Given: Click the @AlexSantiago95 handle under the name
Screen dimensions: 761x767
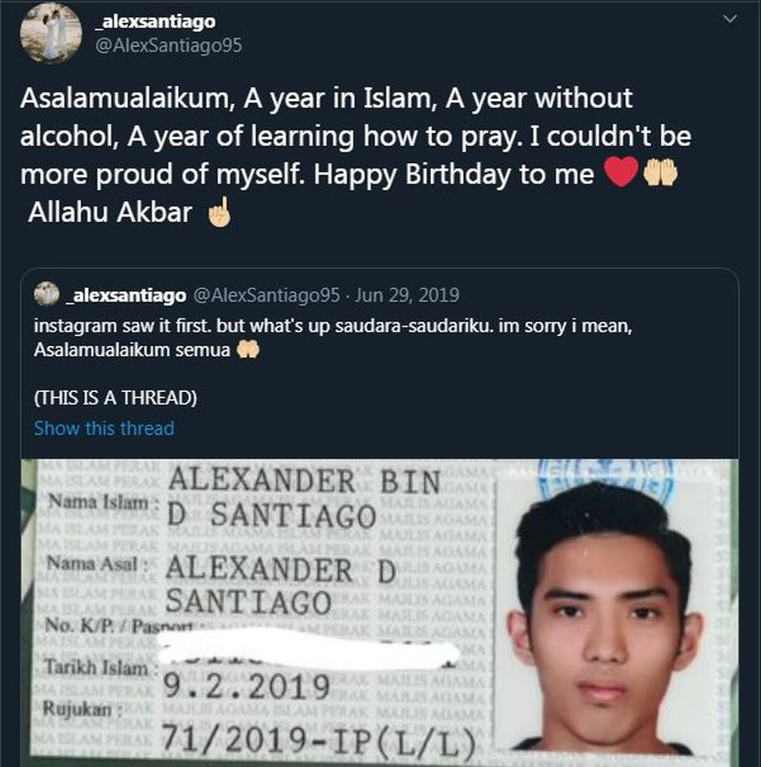Looking at the screenshot, I should pos(168,46).
